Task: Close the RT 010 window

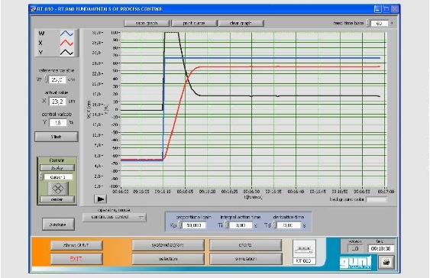Action: point(395,9)
